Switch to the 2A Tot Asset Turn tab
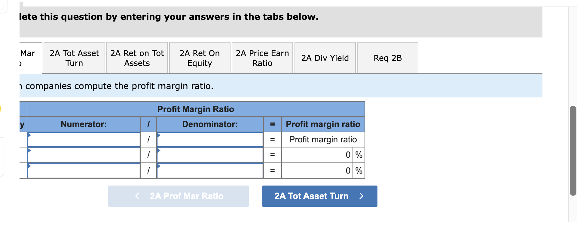The image size is (577, 226). tap(74, 58)
